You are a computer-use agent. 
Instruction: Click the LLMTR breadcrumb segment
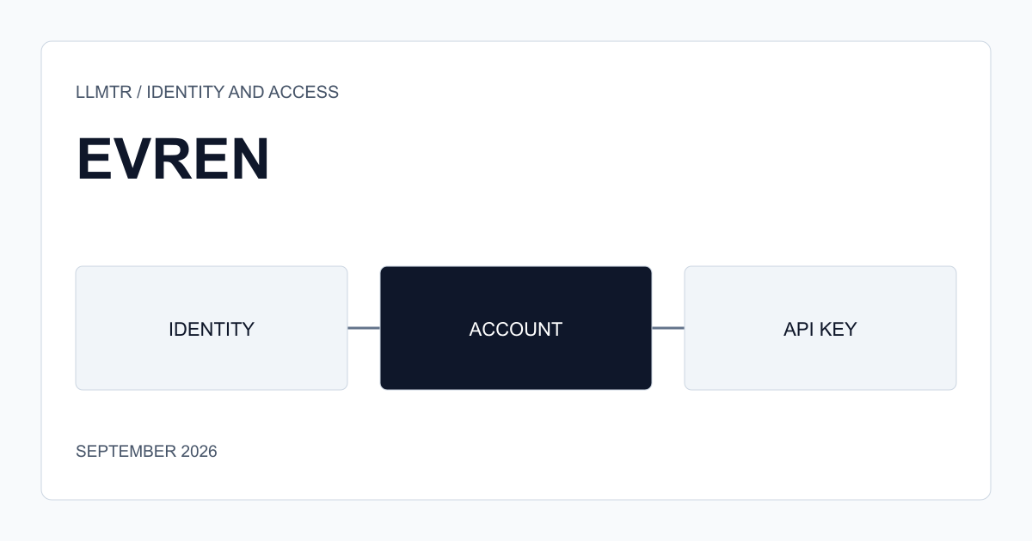click(103, 92)
